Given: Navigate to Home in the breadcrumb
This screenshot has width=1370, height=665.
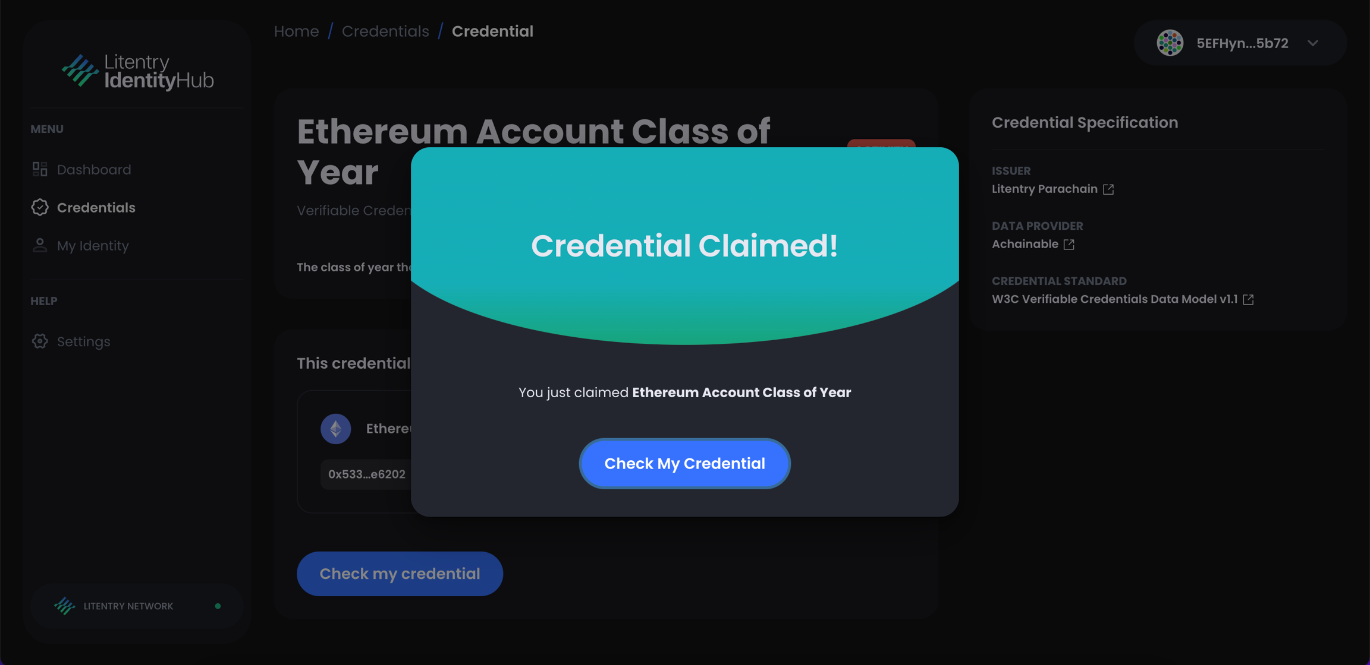Looking at the screenshot, I should pyautogui.click(x=296, y=31).
